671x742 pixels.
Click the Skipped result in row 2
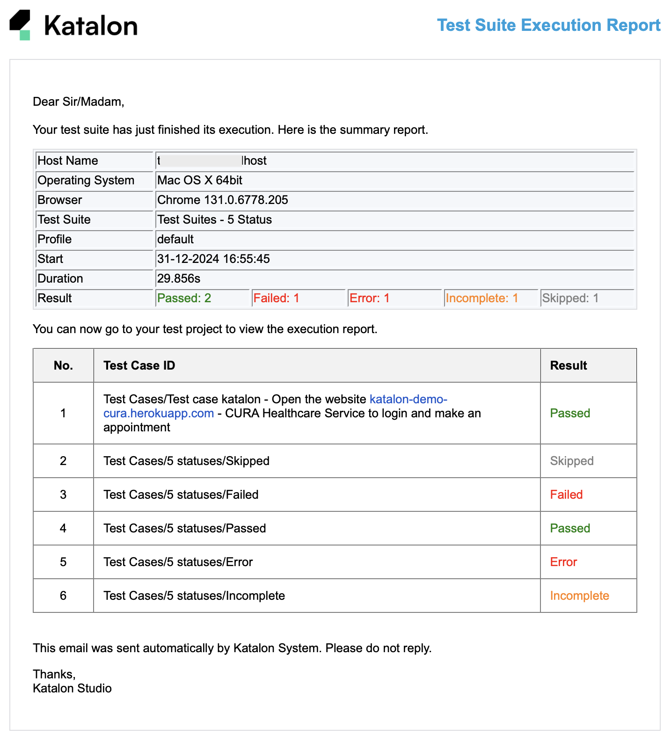coord(572,461)
